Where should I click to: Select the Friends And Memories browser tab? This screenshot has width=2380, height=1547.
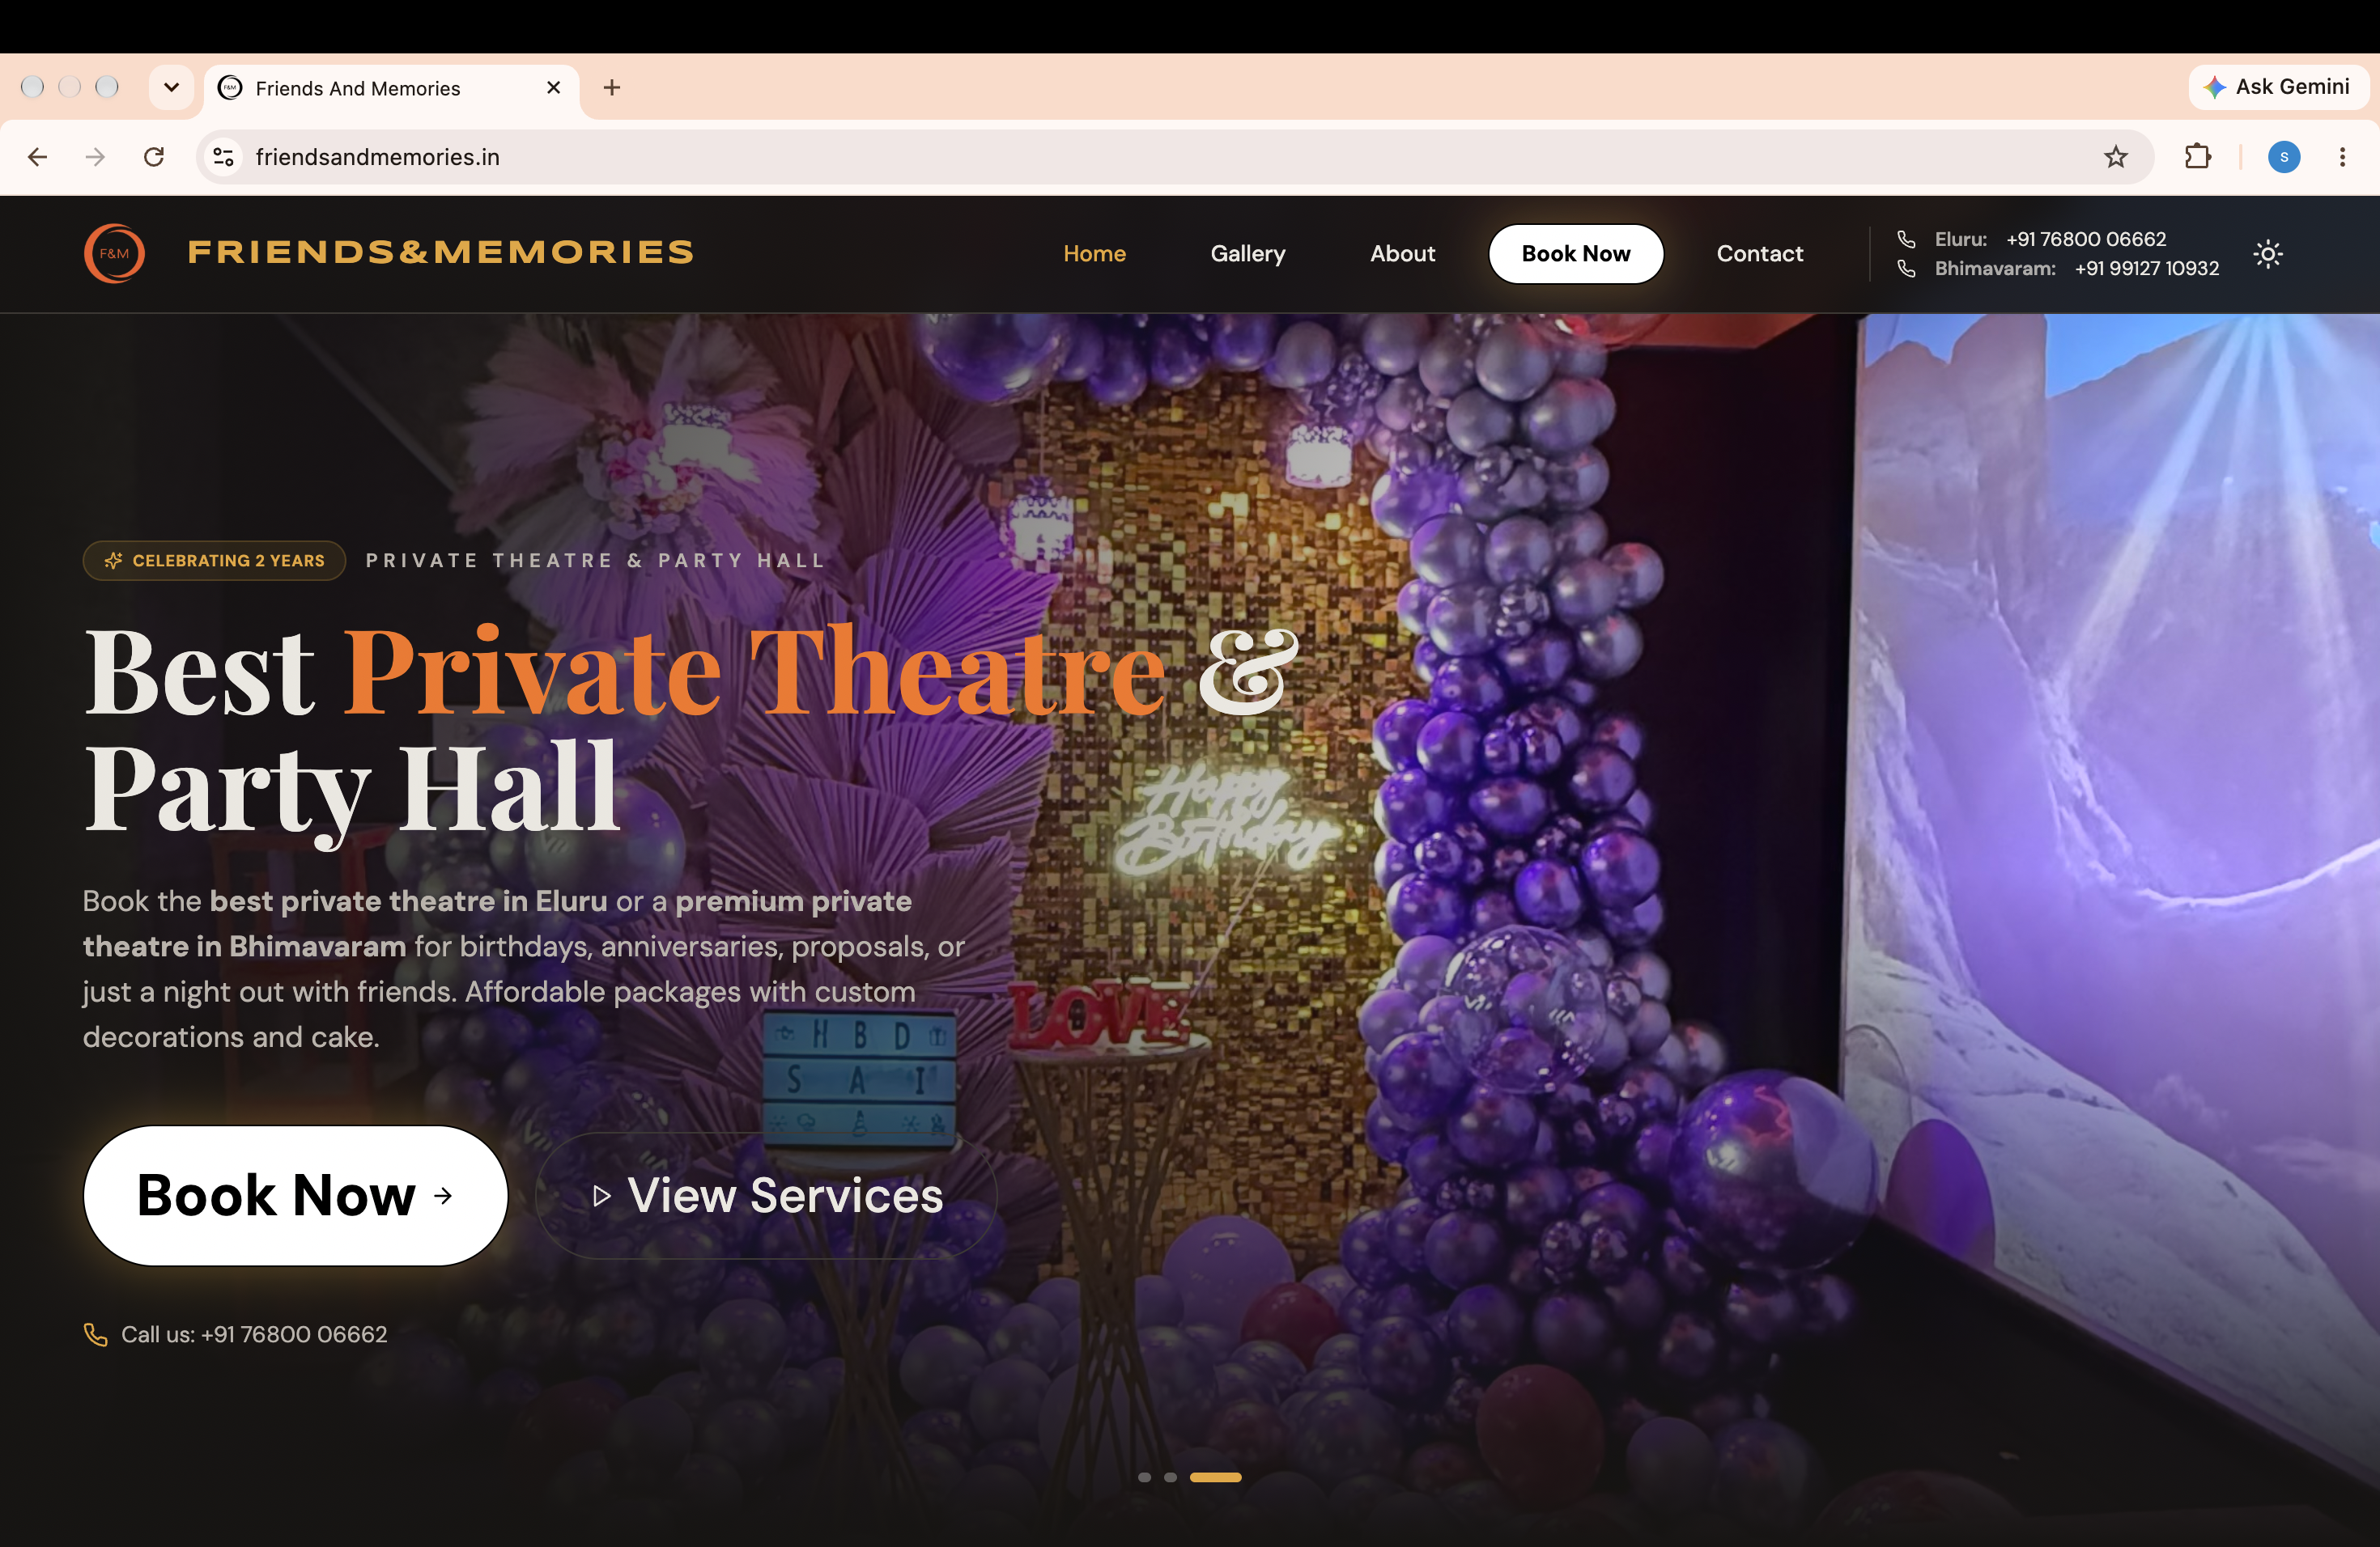tap(392, 88)
